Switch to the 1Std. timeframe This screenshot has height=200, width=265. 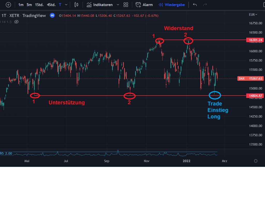tap(39, 5)
